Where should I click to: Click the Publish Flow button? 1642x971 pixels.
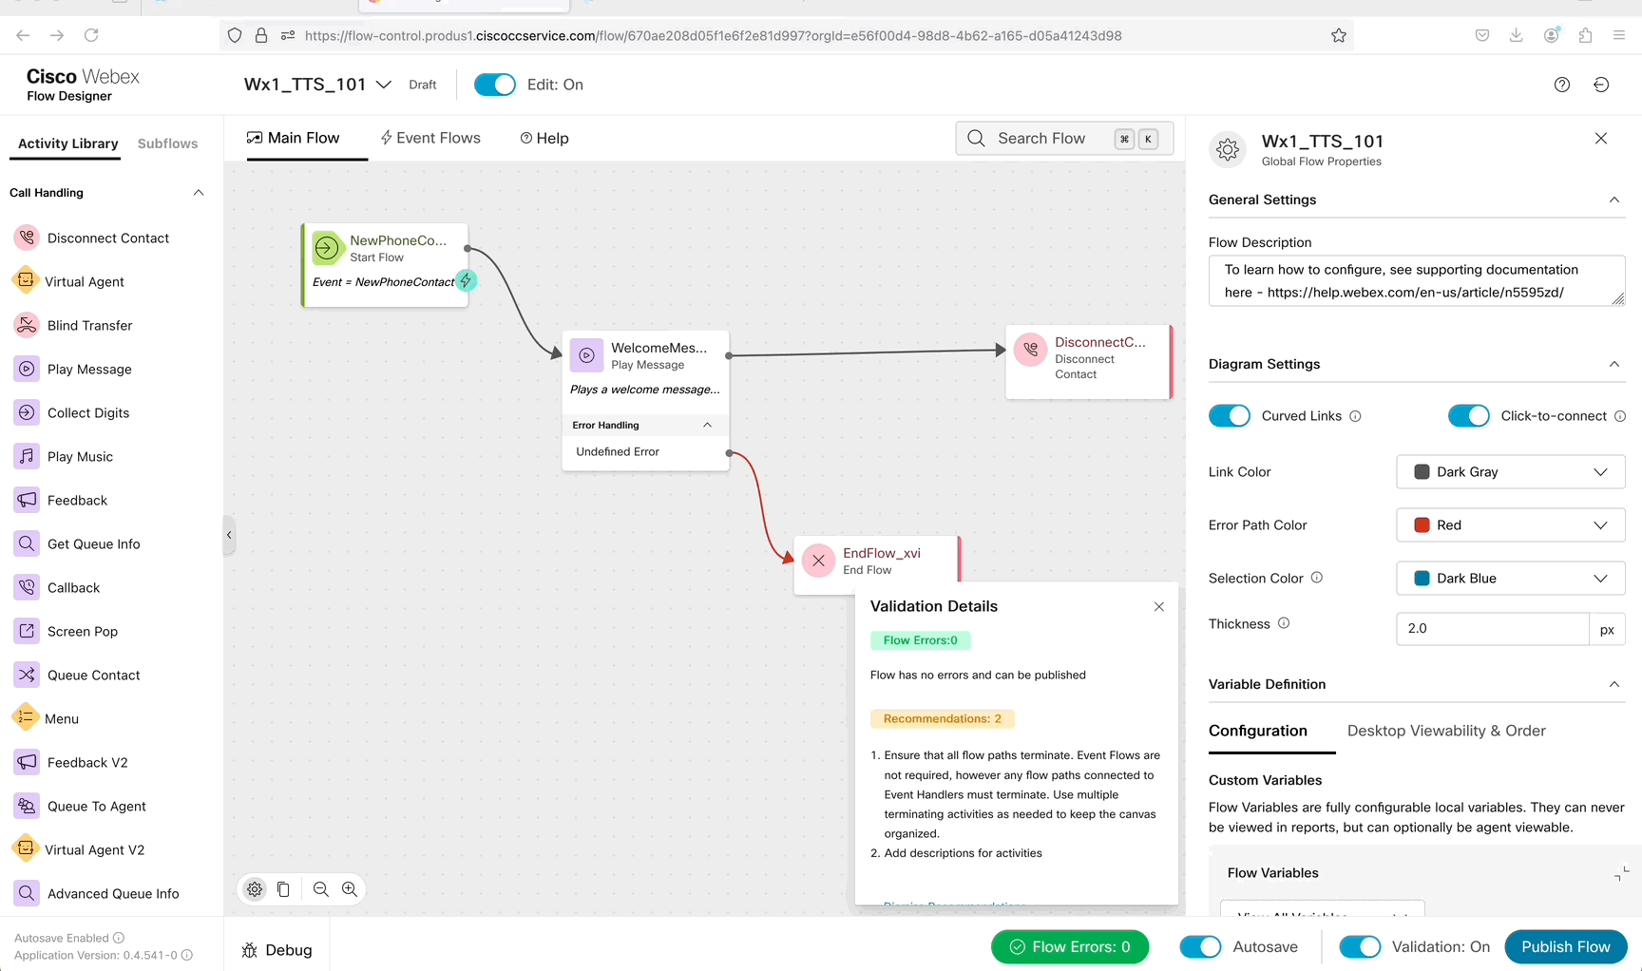1565,947
